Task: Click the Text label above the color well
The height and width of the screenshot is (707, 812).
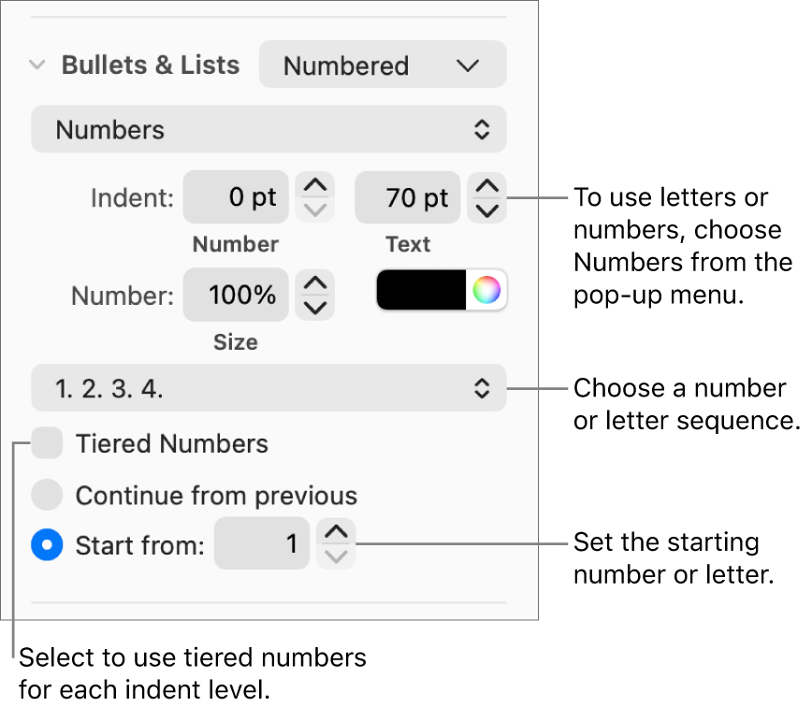Action: [407, 244]
